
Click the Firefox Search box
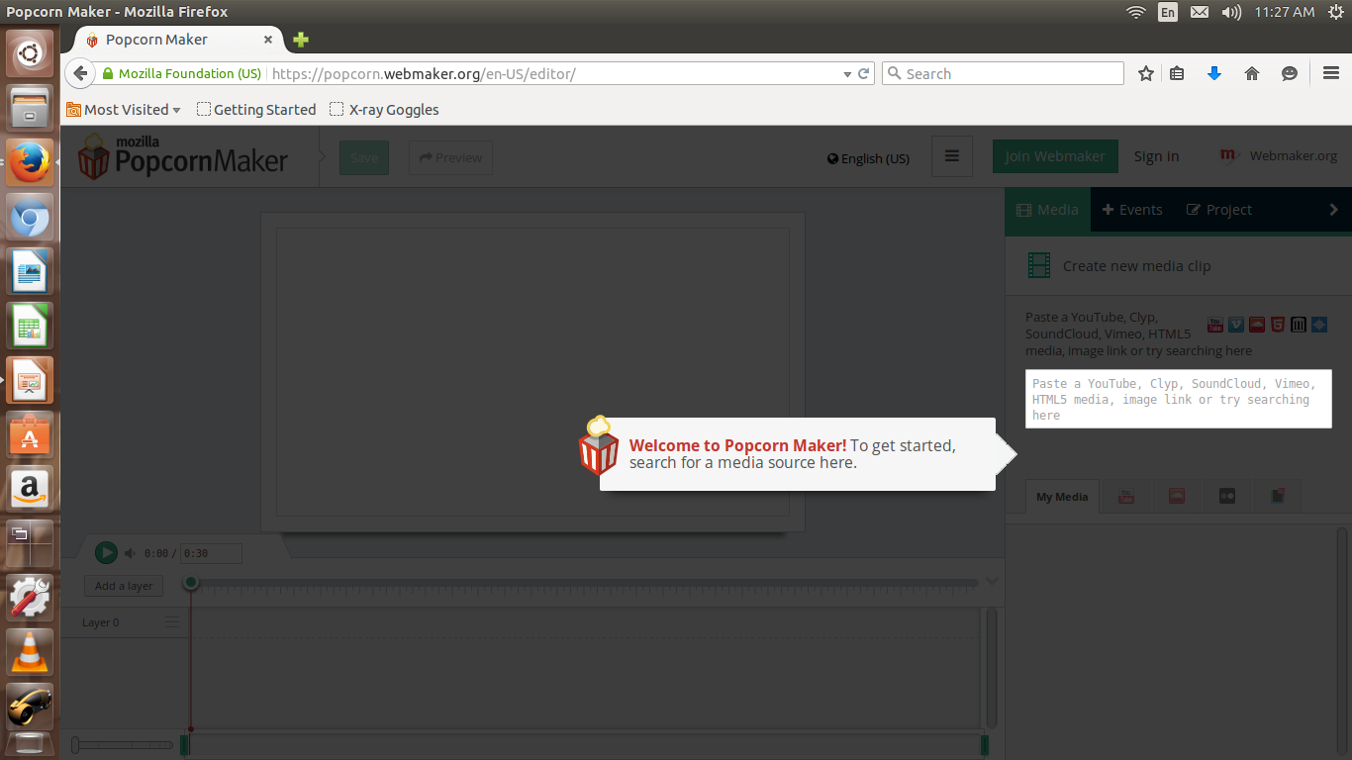click(1003, 73)
